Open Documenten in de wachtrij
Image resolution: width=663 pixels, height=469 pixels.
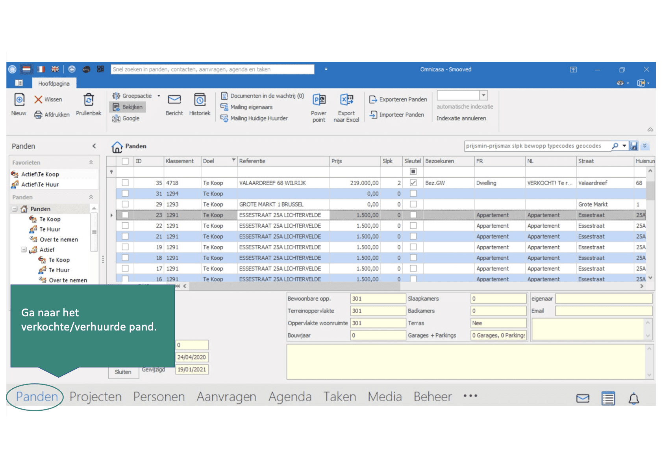pos(263,96)
